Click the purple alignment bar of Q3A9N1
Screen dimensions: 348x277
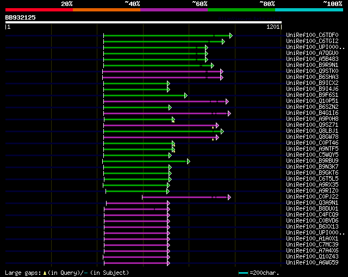pyautogui.click(x=136, y=203)
